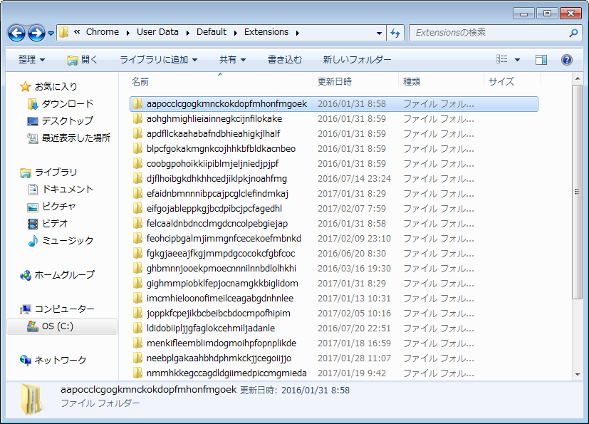Click the file list scroll down arrow

[578, 374]
